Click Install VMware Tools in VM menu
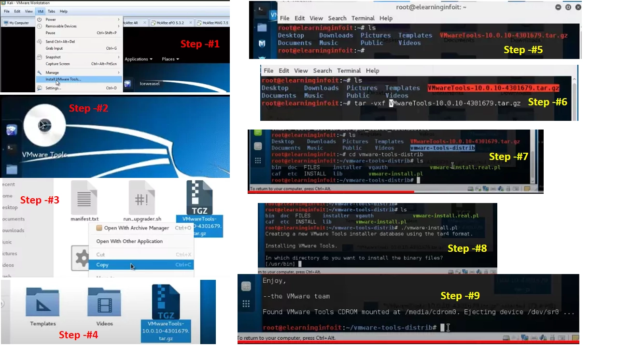618x348 pixels. point(80,79)
